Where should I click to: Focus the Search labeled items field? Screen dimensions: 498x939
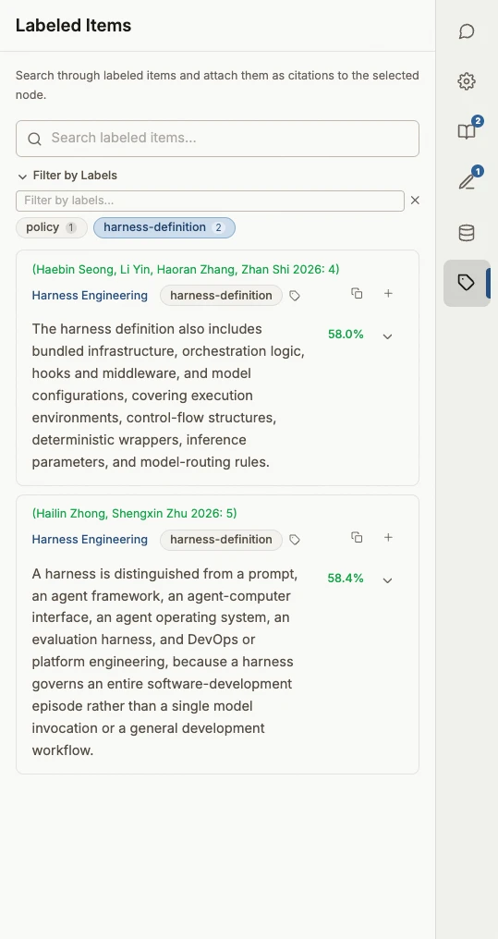point(217,139)
